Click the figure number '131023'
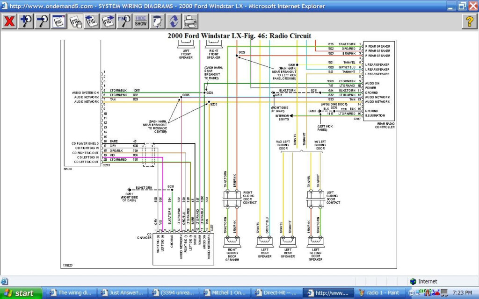The height and width of the screenshot is (299, 479). point(67,265)
